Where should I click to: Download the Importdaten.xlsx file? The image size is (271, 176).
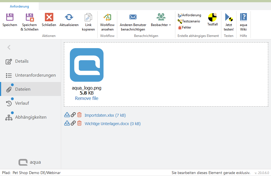[67, 115]
